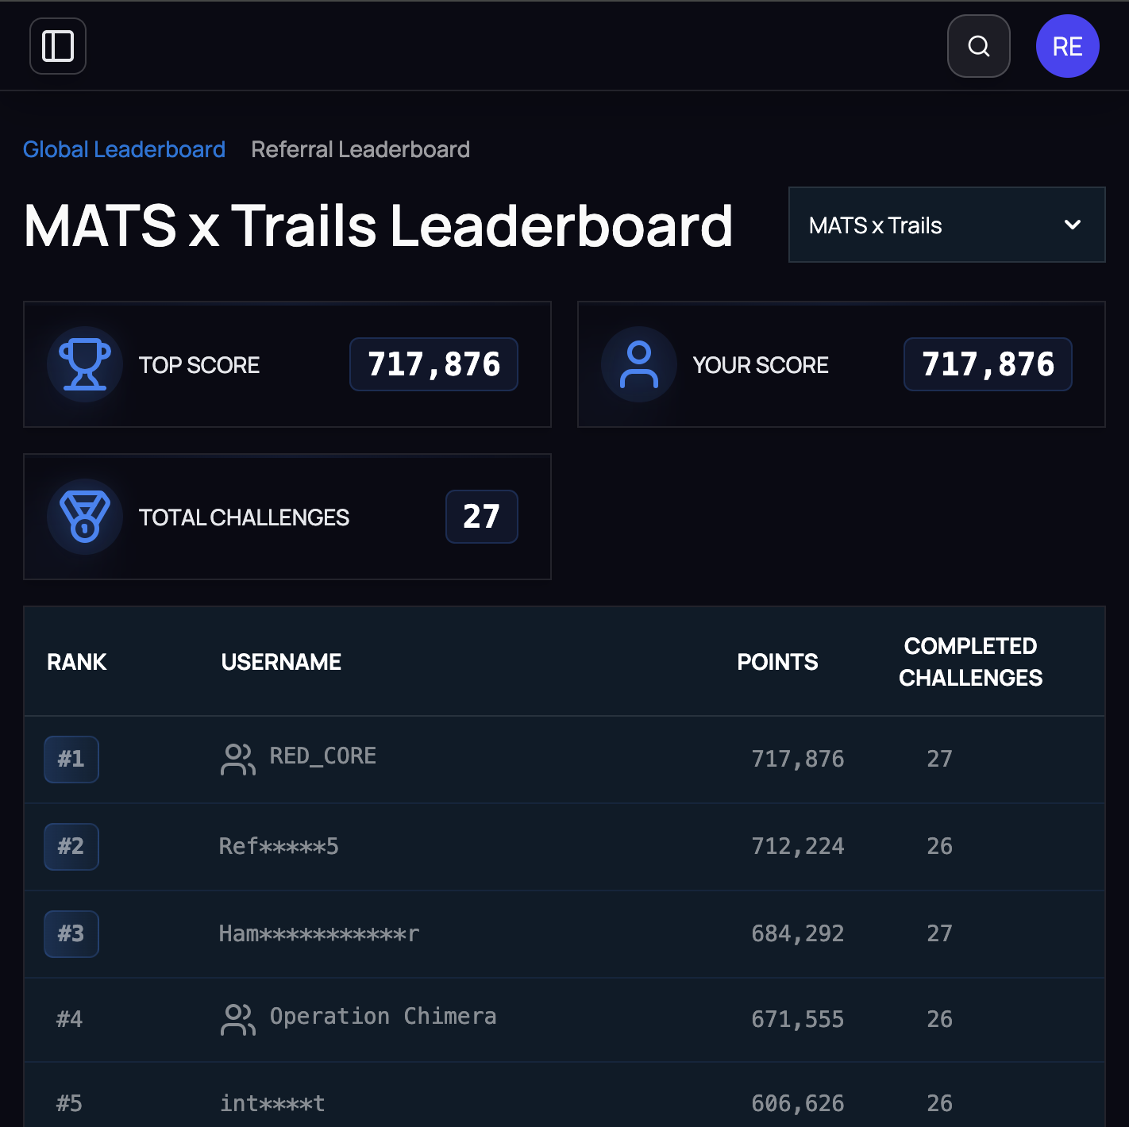
Task: Click the user icon beside Your Score
Action: pyautogui.click(x=639, y=364)
